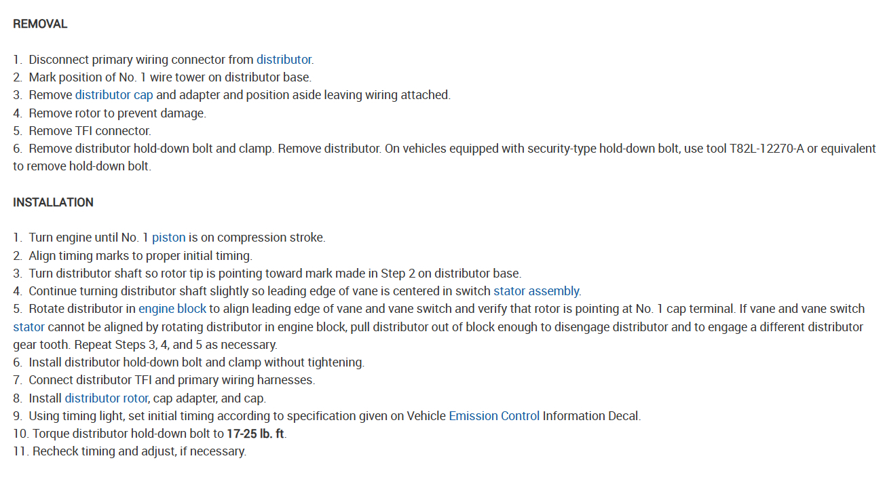Click the REMOVAL section heading
This screenshot has width=885, height=488.
(40, 24)
